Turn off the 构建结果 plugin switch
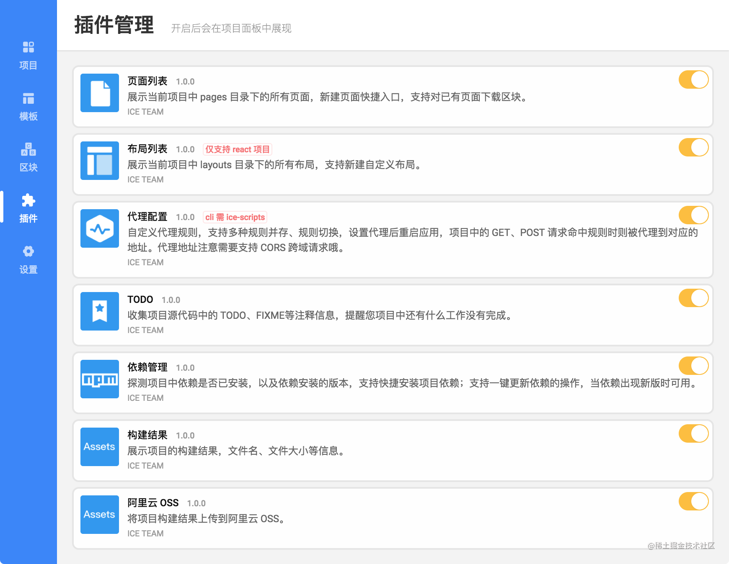The image size is (729, 564). pos(693,433)
